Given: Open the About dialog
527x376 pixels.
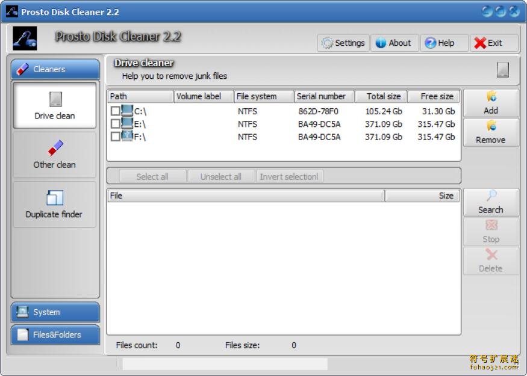Looking at the screenshot, I should [394, 43].
